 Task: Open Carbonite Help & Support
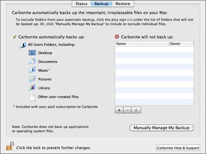point(178,148)
